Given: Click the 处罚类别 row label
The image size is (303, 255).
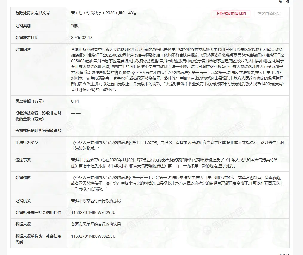Looking at the screenshot, I should [x=23, y=26].
